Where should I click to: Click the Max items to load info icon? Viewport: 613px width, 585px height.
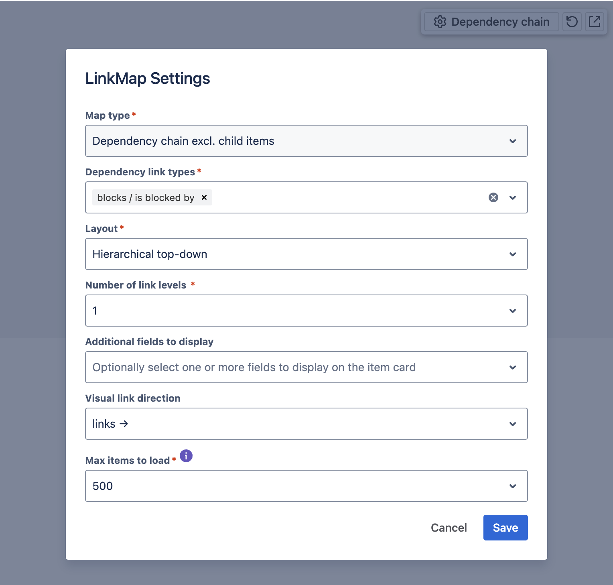pyautogui.click(x=186, y=456)
